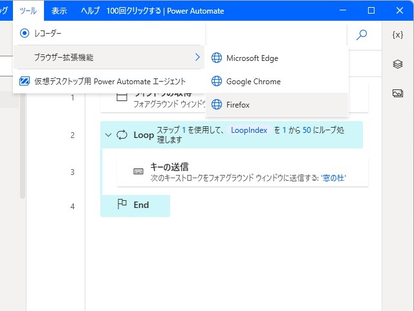Select step number 3
Viewport: 414px width, 311px height.
click(72, 172)
